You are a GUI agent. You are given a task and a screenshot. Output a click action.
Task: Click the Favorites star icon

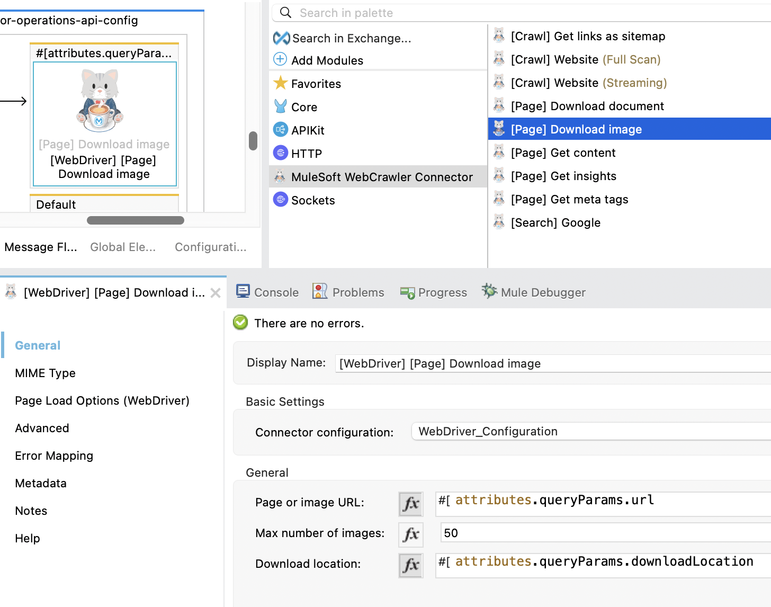[x=280, y=83]
